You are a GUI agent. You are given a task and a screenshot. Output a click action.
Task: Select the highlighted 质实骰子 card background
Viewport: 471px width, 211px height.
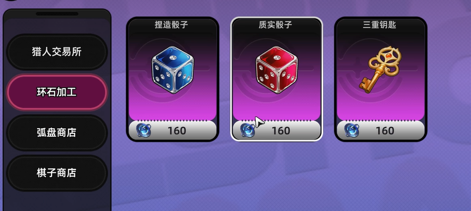[277, 79]
